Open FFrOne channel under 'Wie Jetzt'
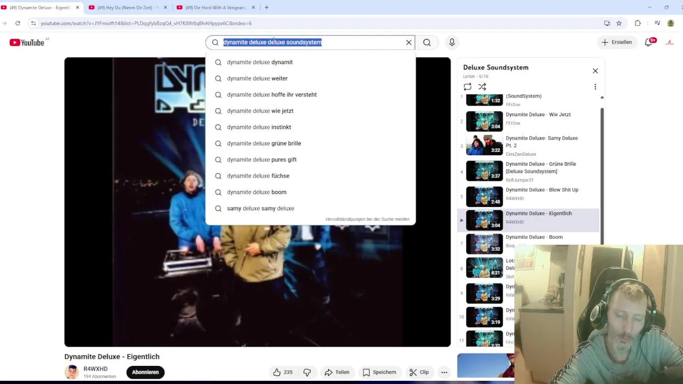The height and width of the screenshot is (384, 683). click(513, 123)
